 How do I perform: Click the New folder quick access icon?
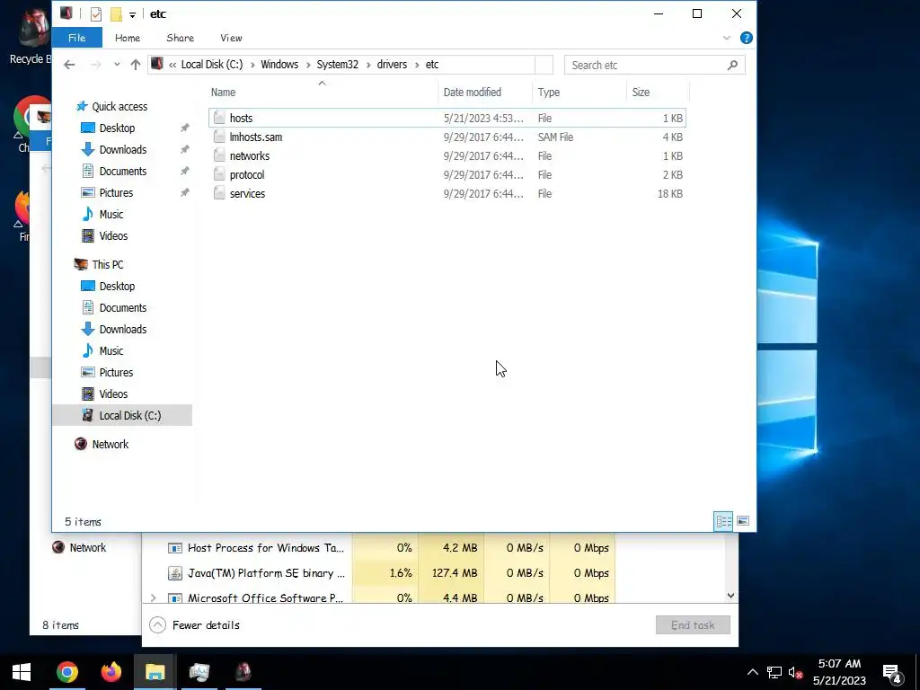coord(116,13)
